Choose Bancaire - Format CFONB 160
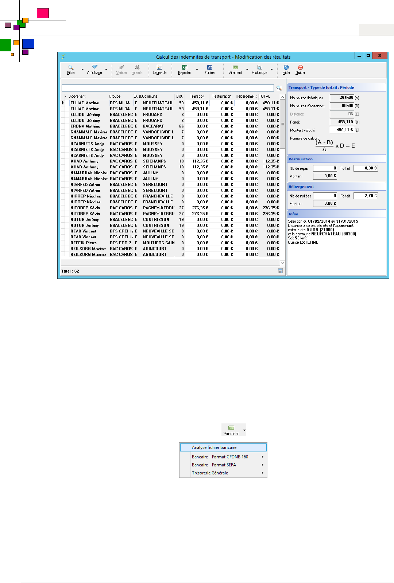The image size is (394, 583). tap(223, 457)
